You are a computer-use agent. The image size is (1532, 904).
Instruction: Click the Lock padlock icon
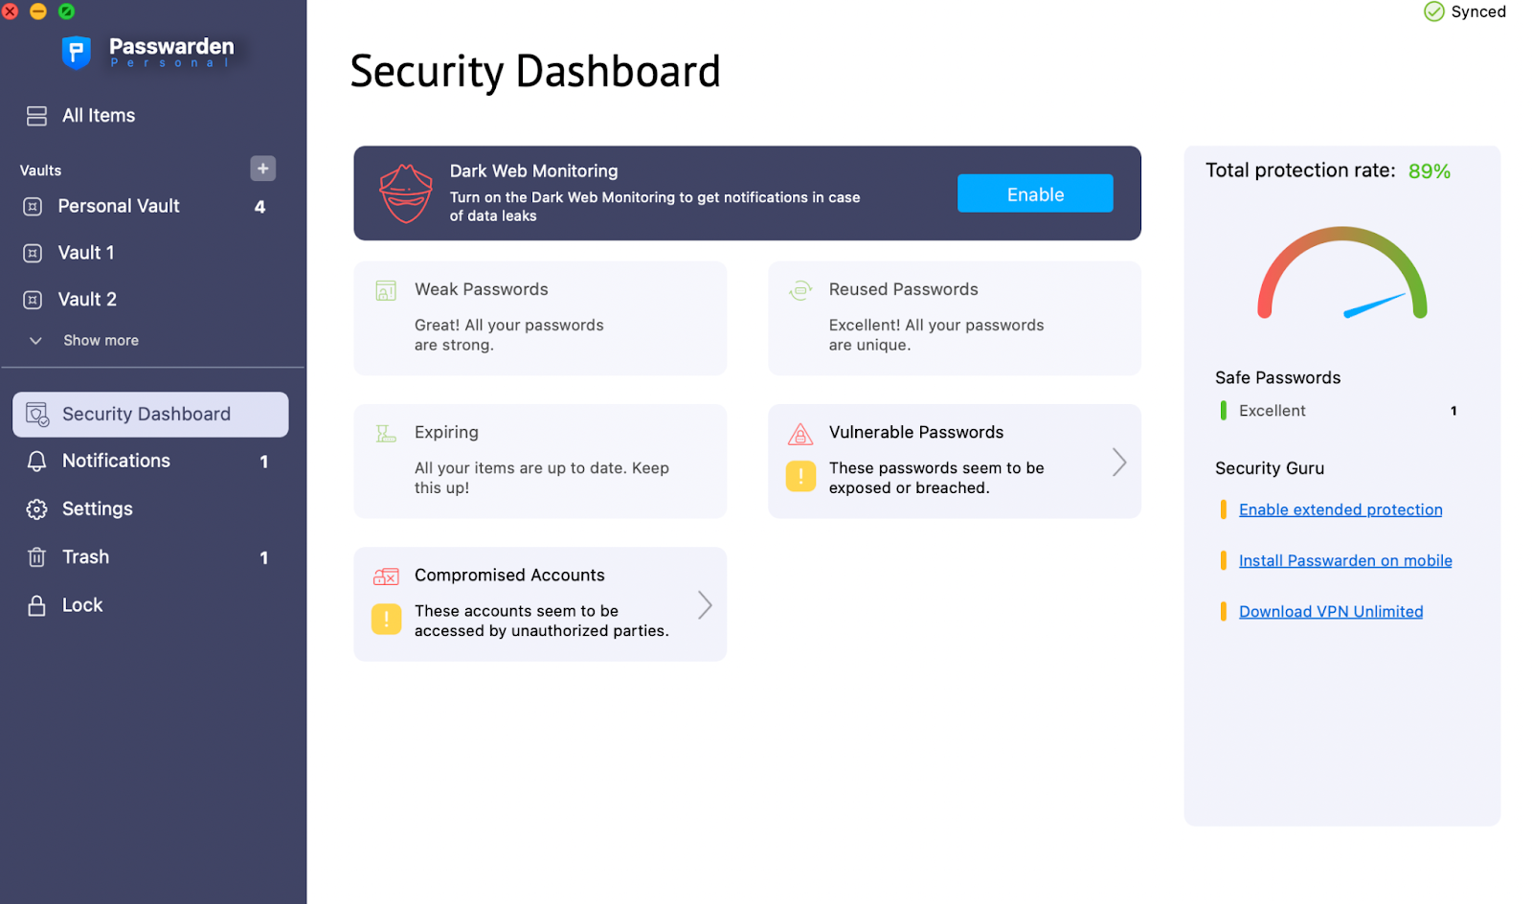[36, 605]
